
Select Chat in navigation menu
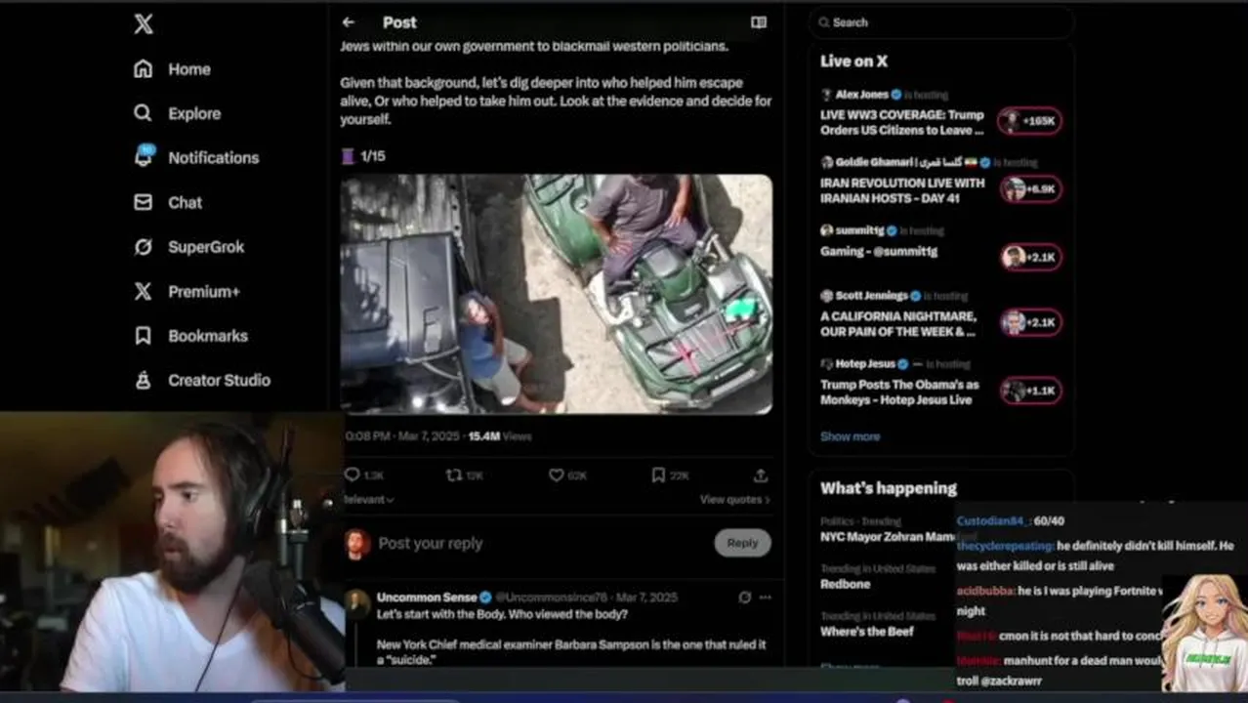(185, 202)
